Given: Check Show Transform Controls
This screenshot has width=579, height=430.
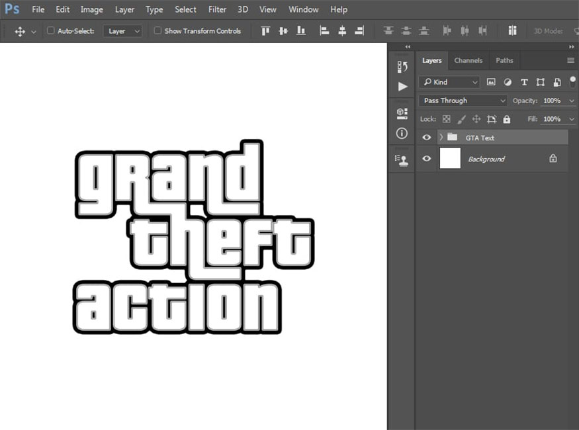Looking at the screenshot, I should pos(157,30).
